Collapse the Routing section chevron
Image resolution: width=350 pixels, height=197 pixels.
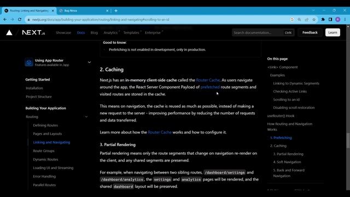tap(86, 117)
